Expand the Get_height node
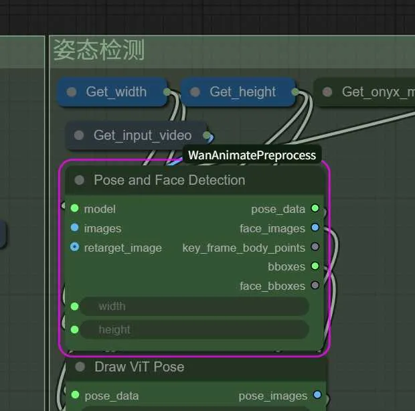The height and width of the screenshot is (411, 415). (195, 92)
